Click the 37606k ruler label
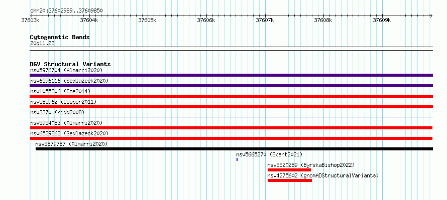The height and width of the screenshot is (200, 447). point(206,20)
